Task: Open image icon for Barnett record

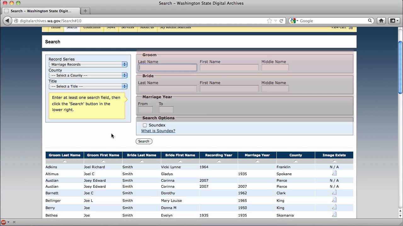Action: [334, 192]
